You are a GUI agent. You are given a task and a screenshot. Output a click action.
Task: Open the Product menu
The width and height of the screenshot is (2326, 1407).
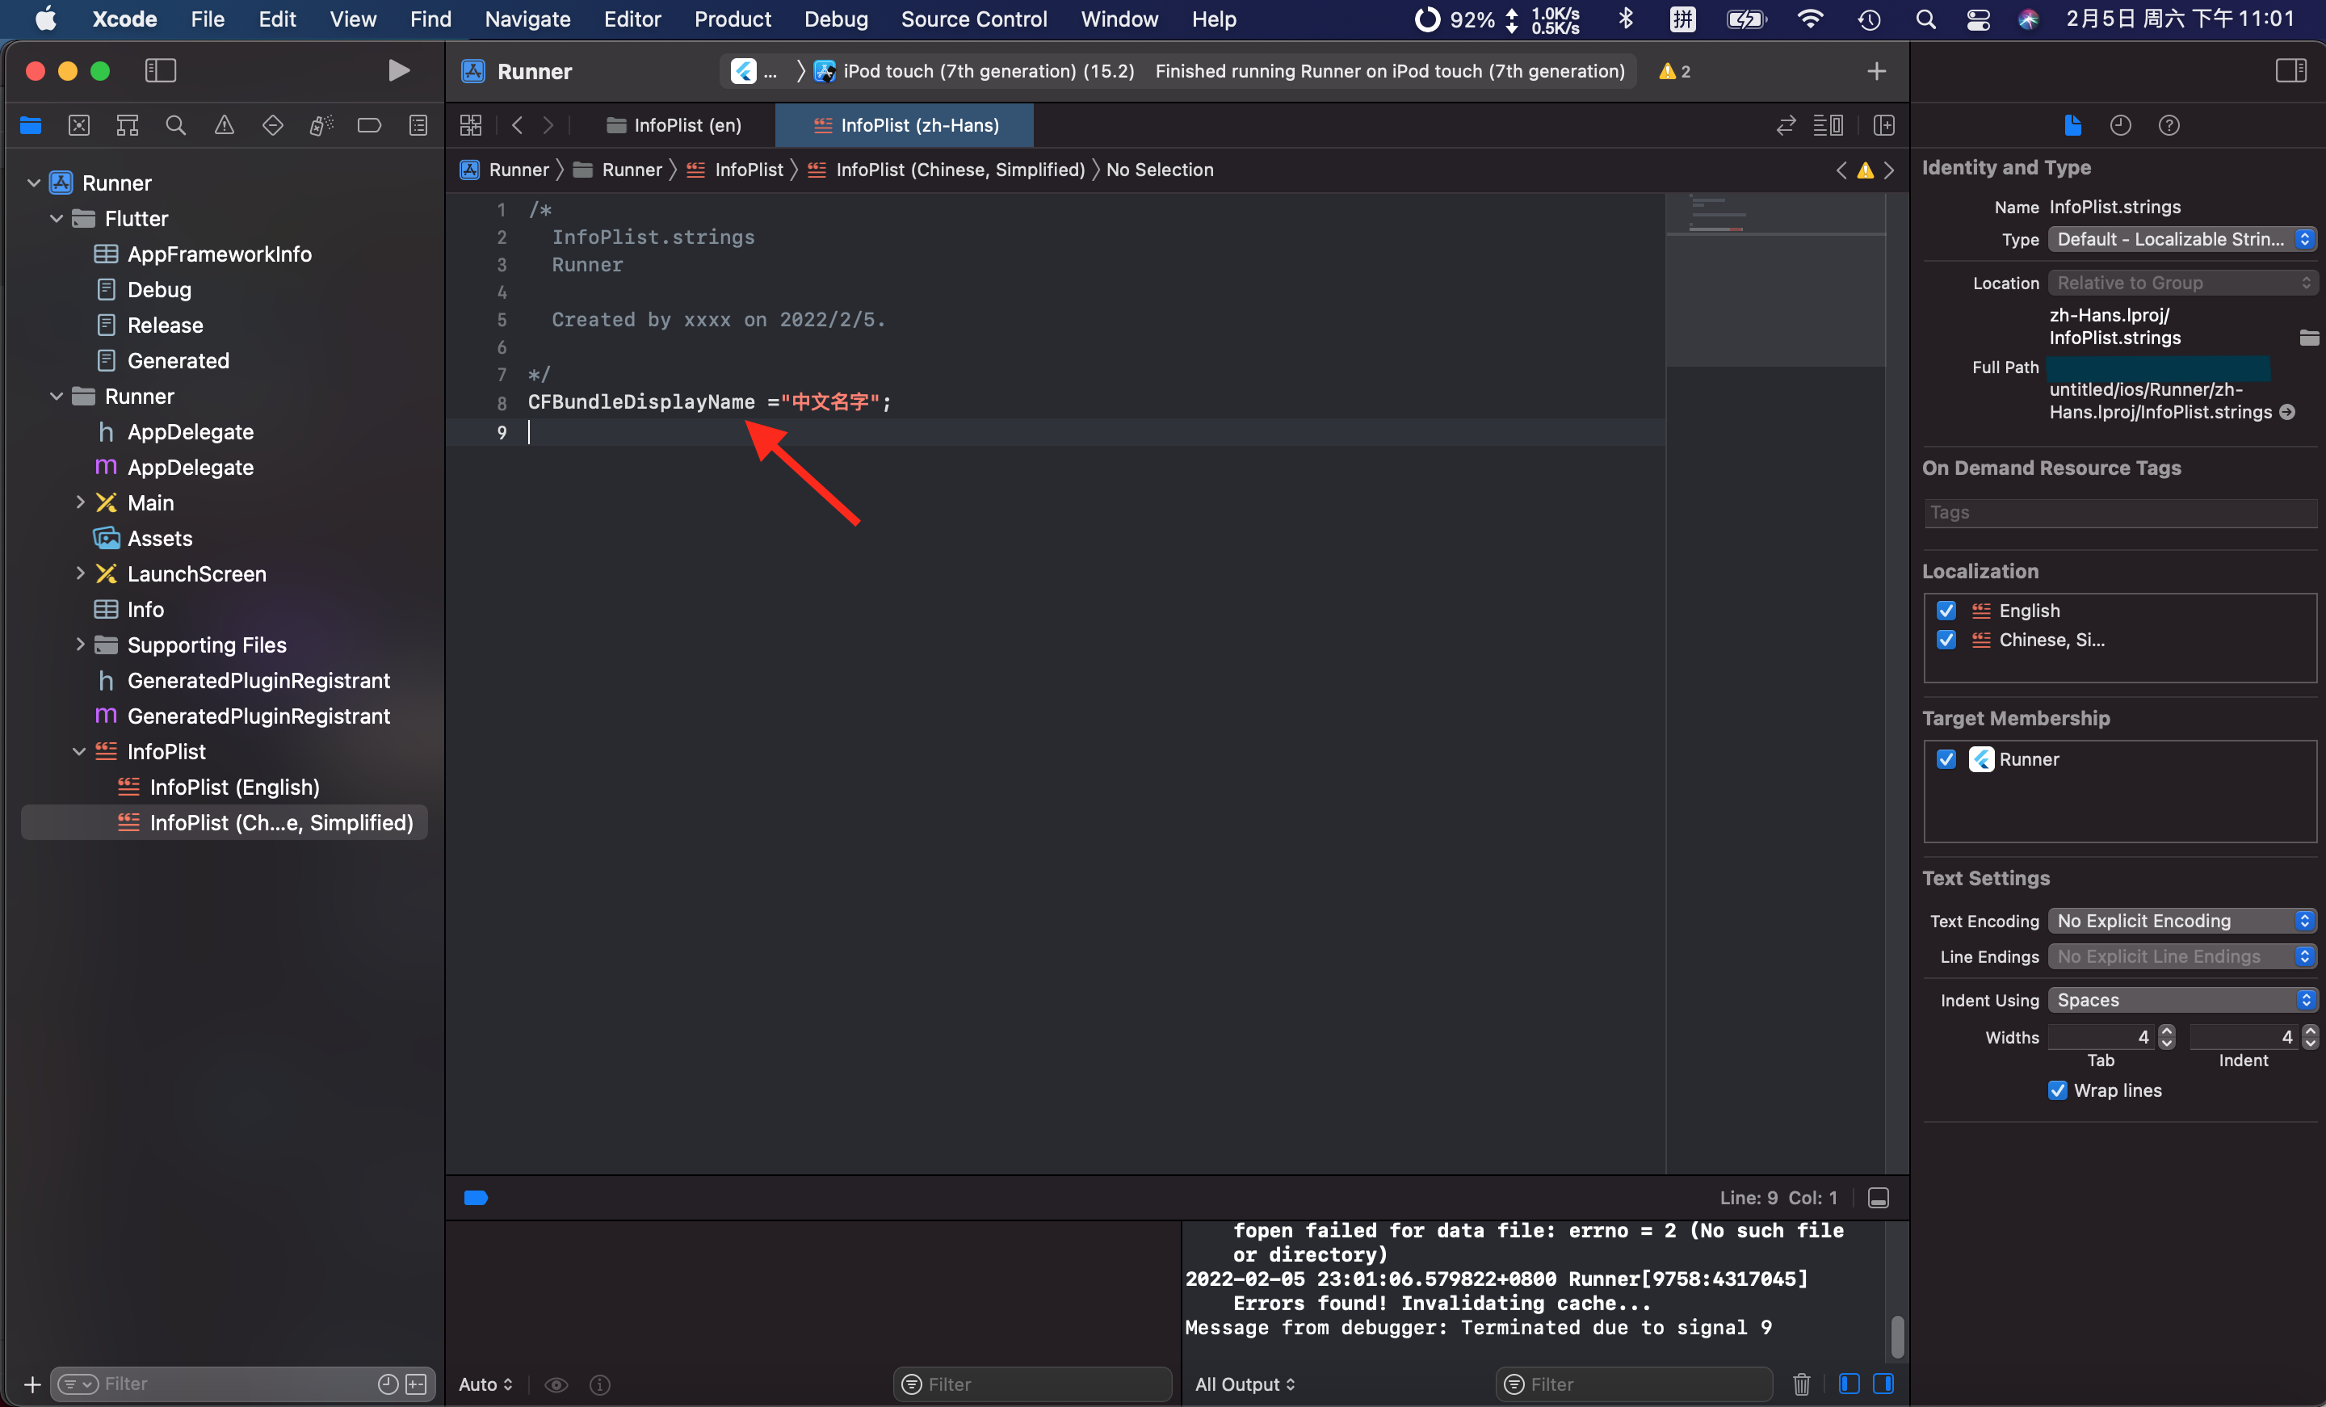pyautogui.click(x=733, y=19)
